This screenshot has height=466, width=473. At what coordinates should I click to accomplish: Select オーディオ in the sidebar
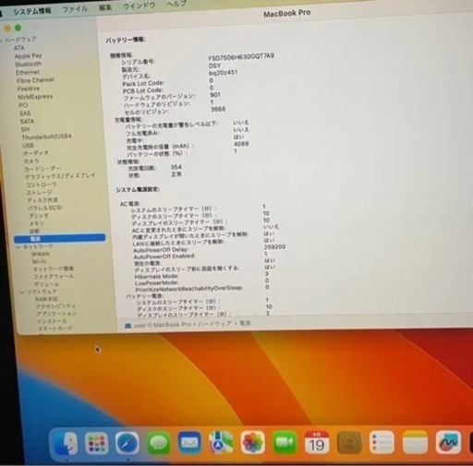[35, 153]
